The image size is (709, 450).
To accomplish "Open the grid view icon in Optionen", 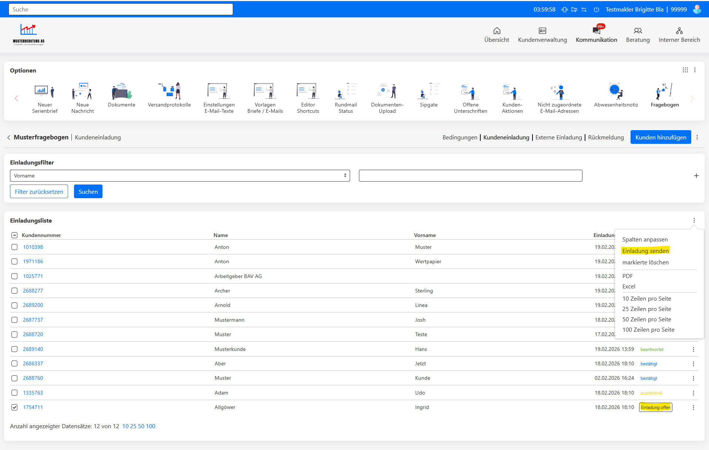I will tap(685, 70).
